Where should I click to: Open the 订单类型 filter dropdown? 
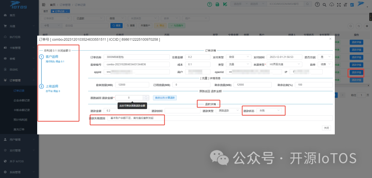point(56,18)
